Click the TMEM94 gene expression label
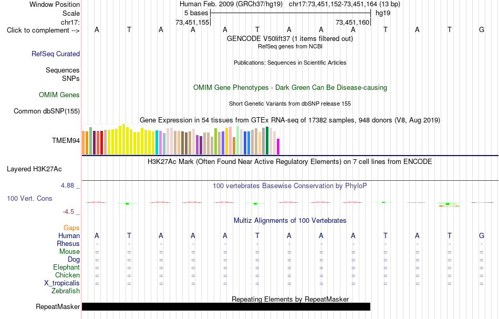The image size is (499, 319). point(66,141)
